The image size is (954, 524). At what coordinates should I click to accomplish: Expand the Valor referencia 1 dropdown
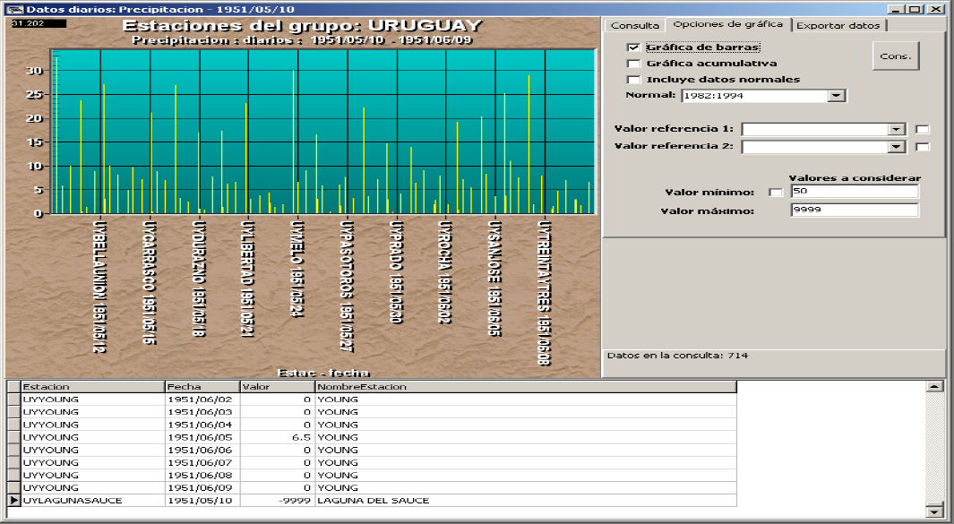[x=897, y=129]
